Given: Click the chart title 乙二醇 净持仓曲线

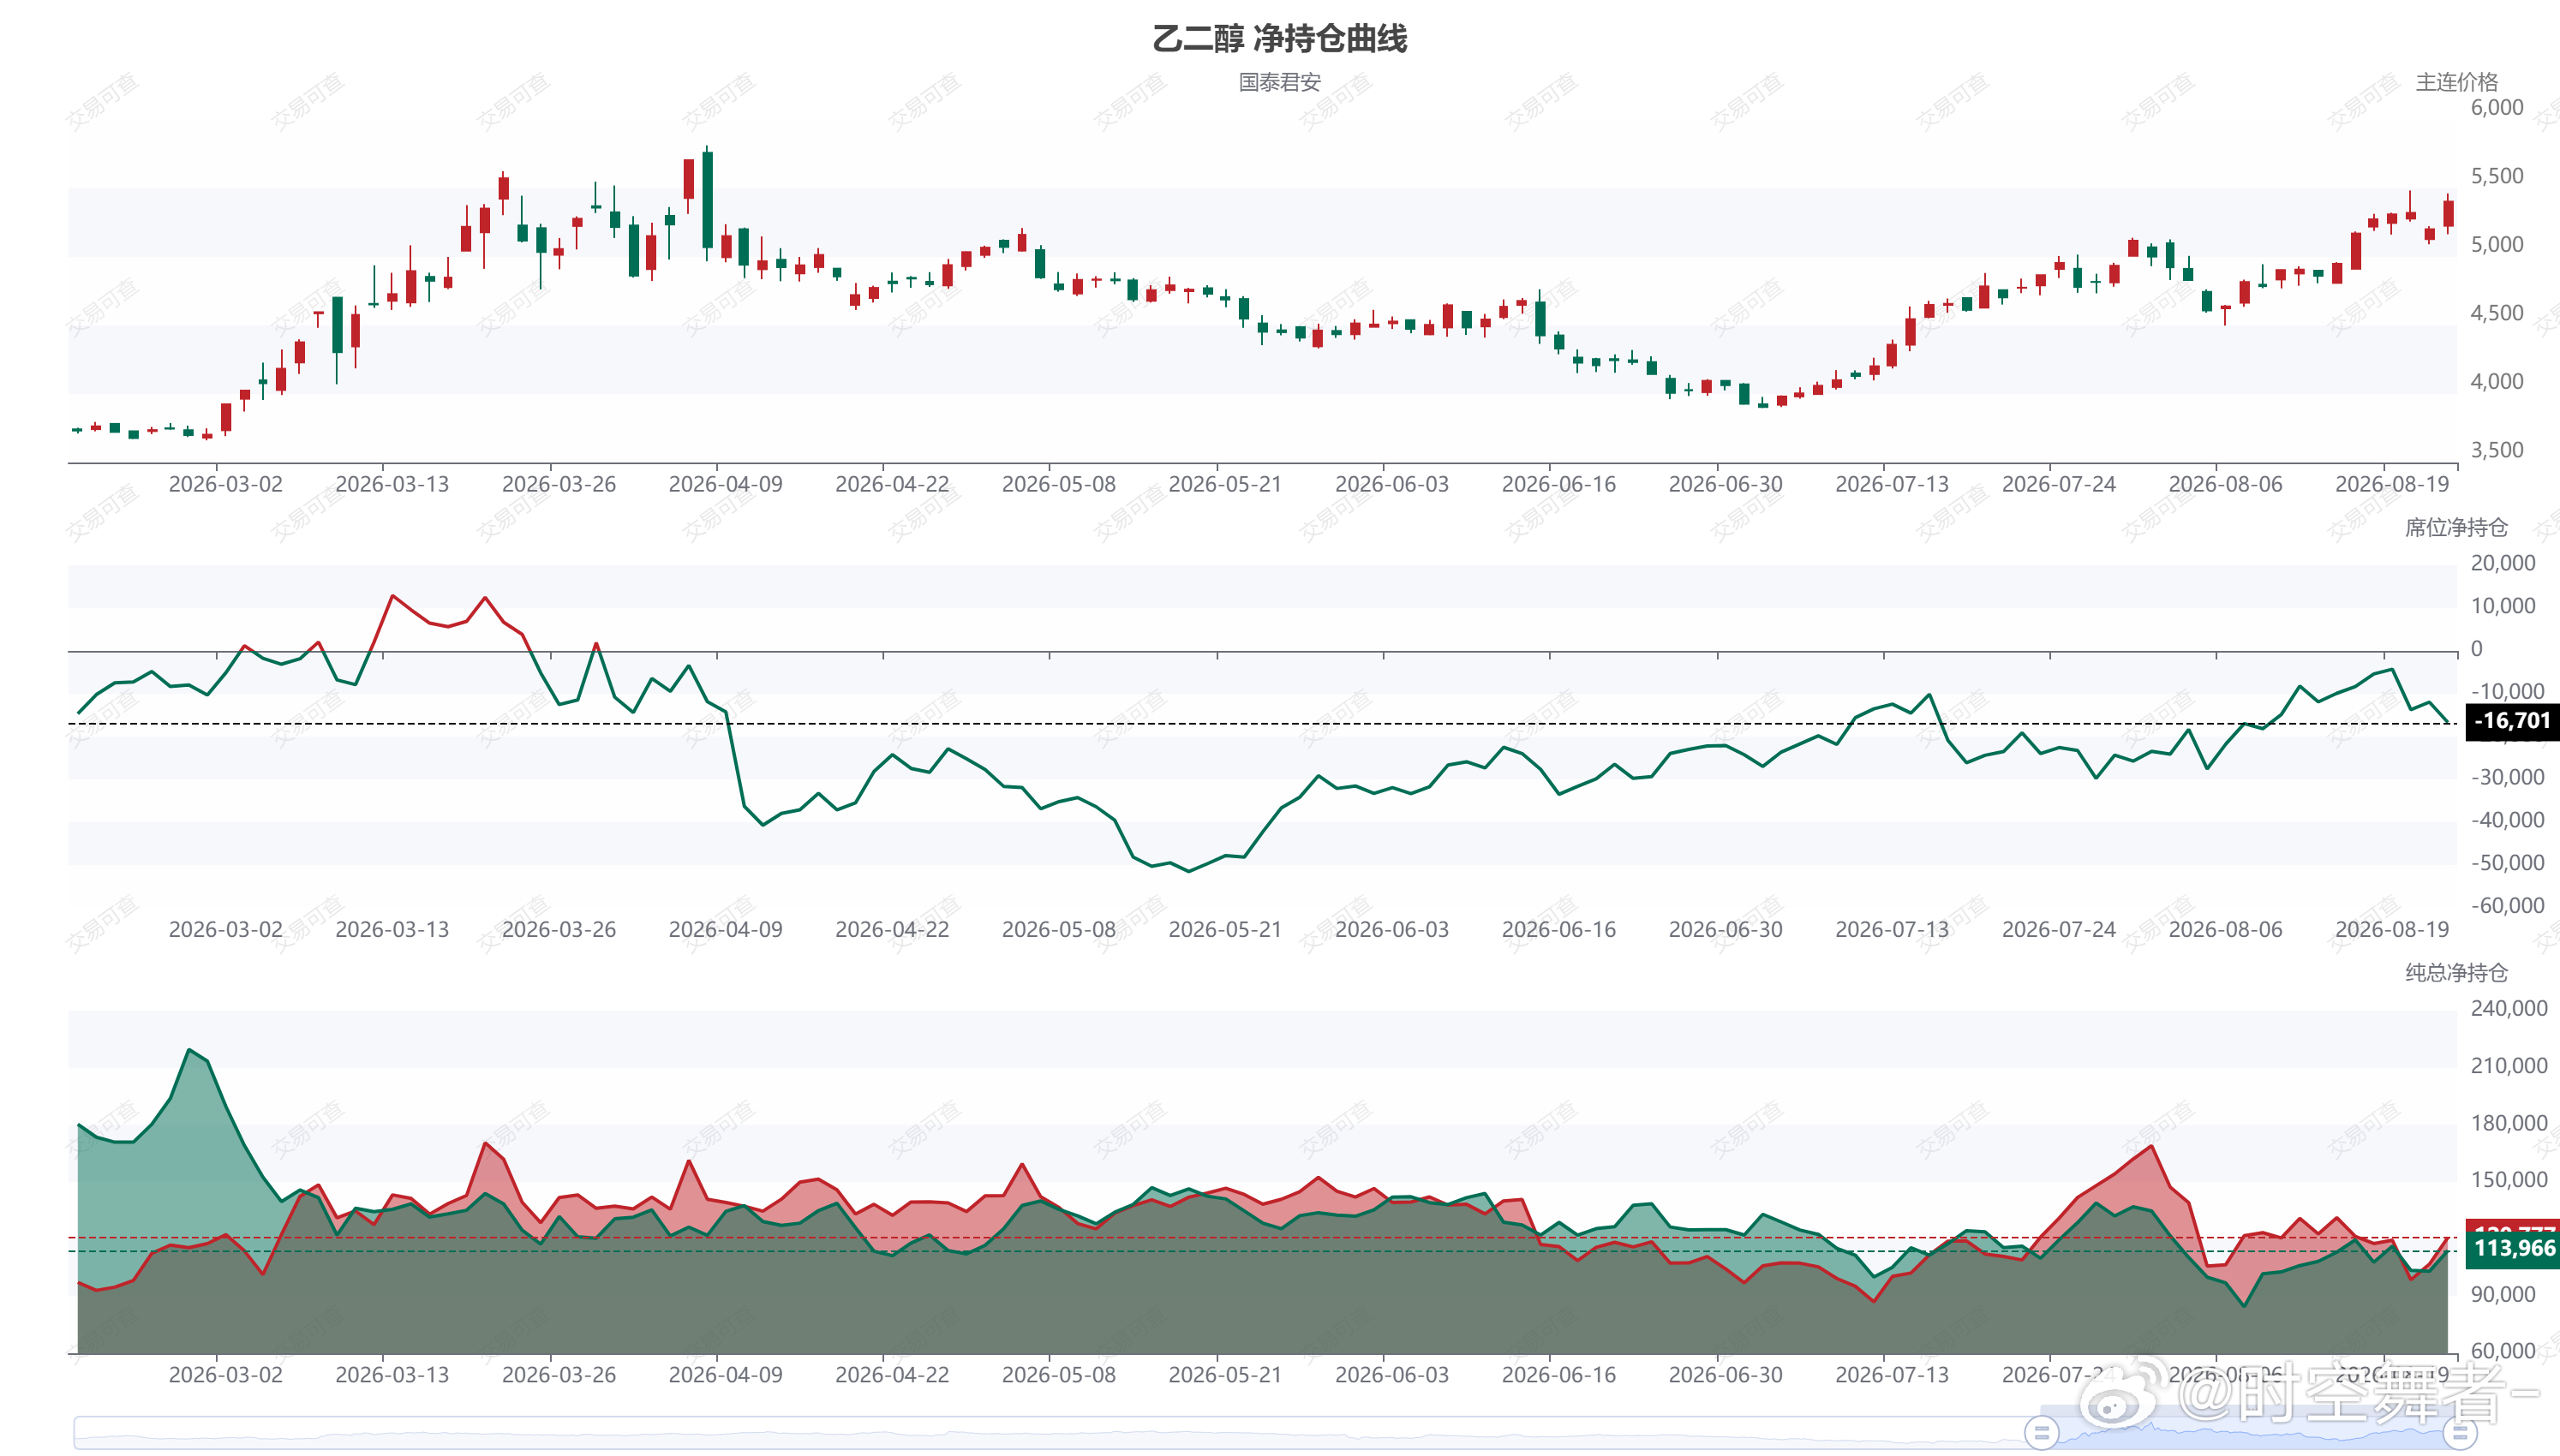Looking at the screenshot, I should (x=1279, y=38).
